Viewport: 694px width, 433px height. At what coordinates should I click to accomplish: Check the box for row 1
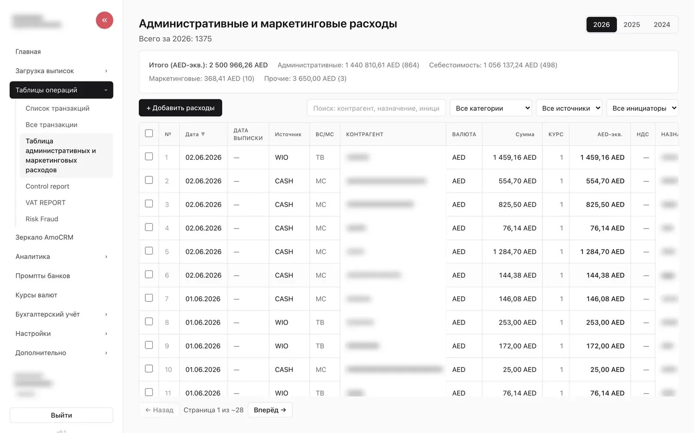click(x=149, y=157)
